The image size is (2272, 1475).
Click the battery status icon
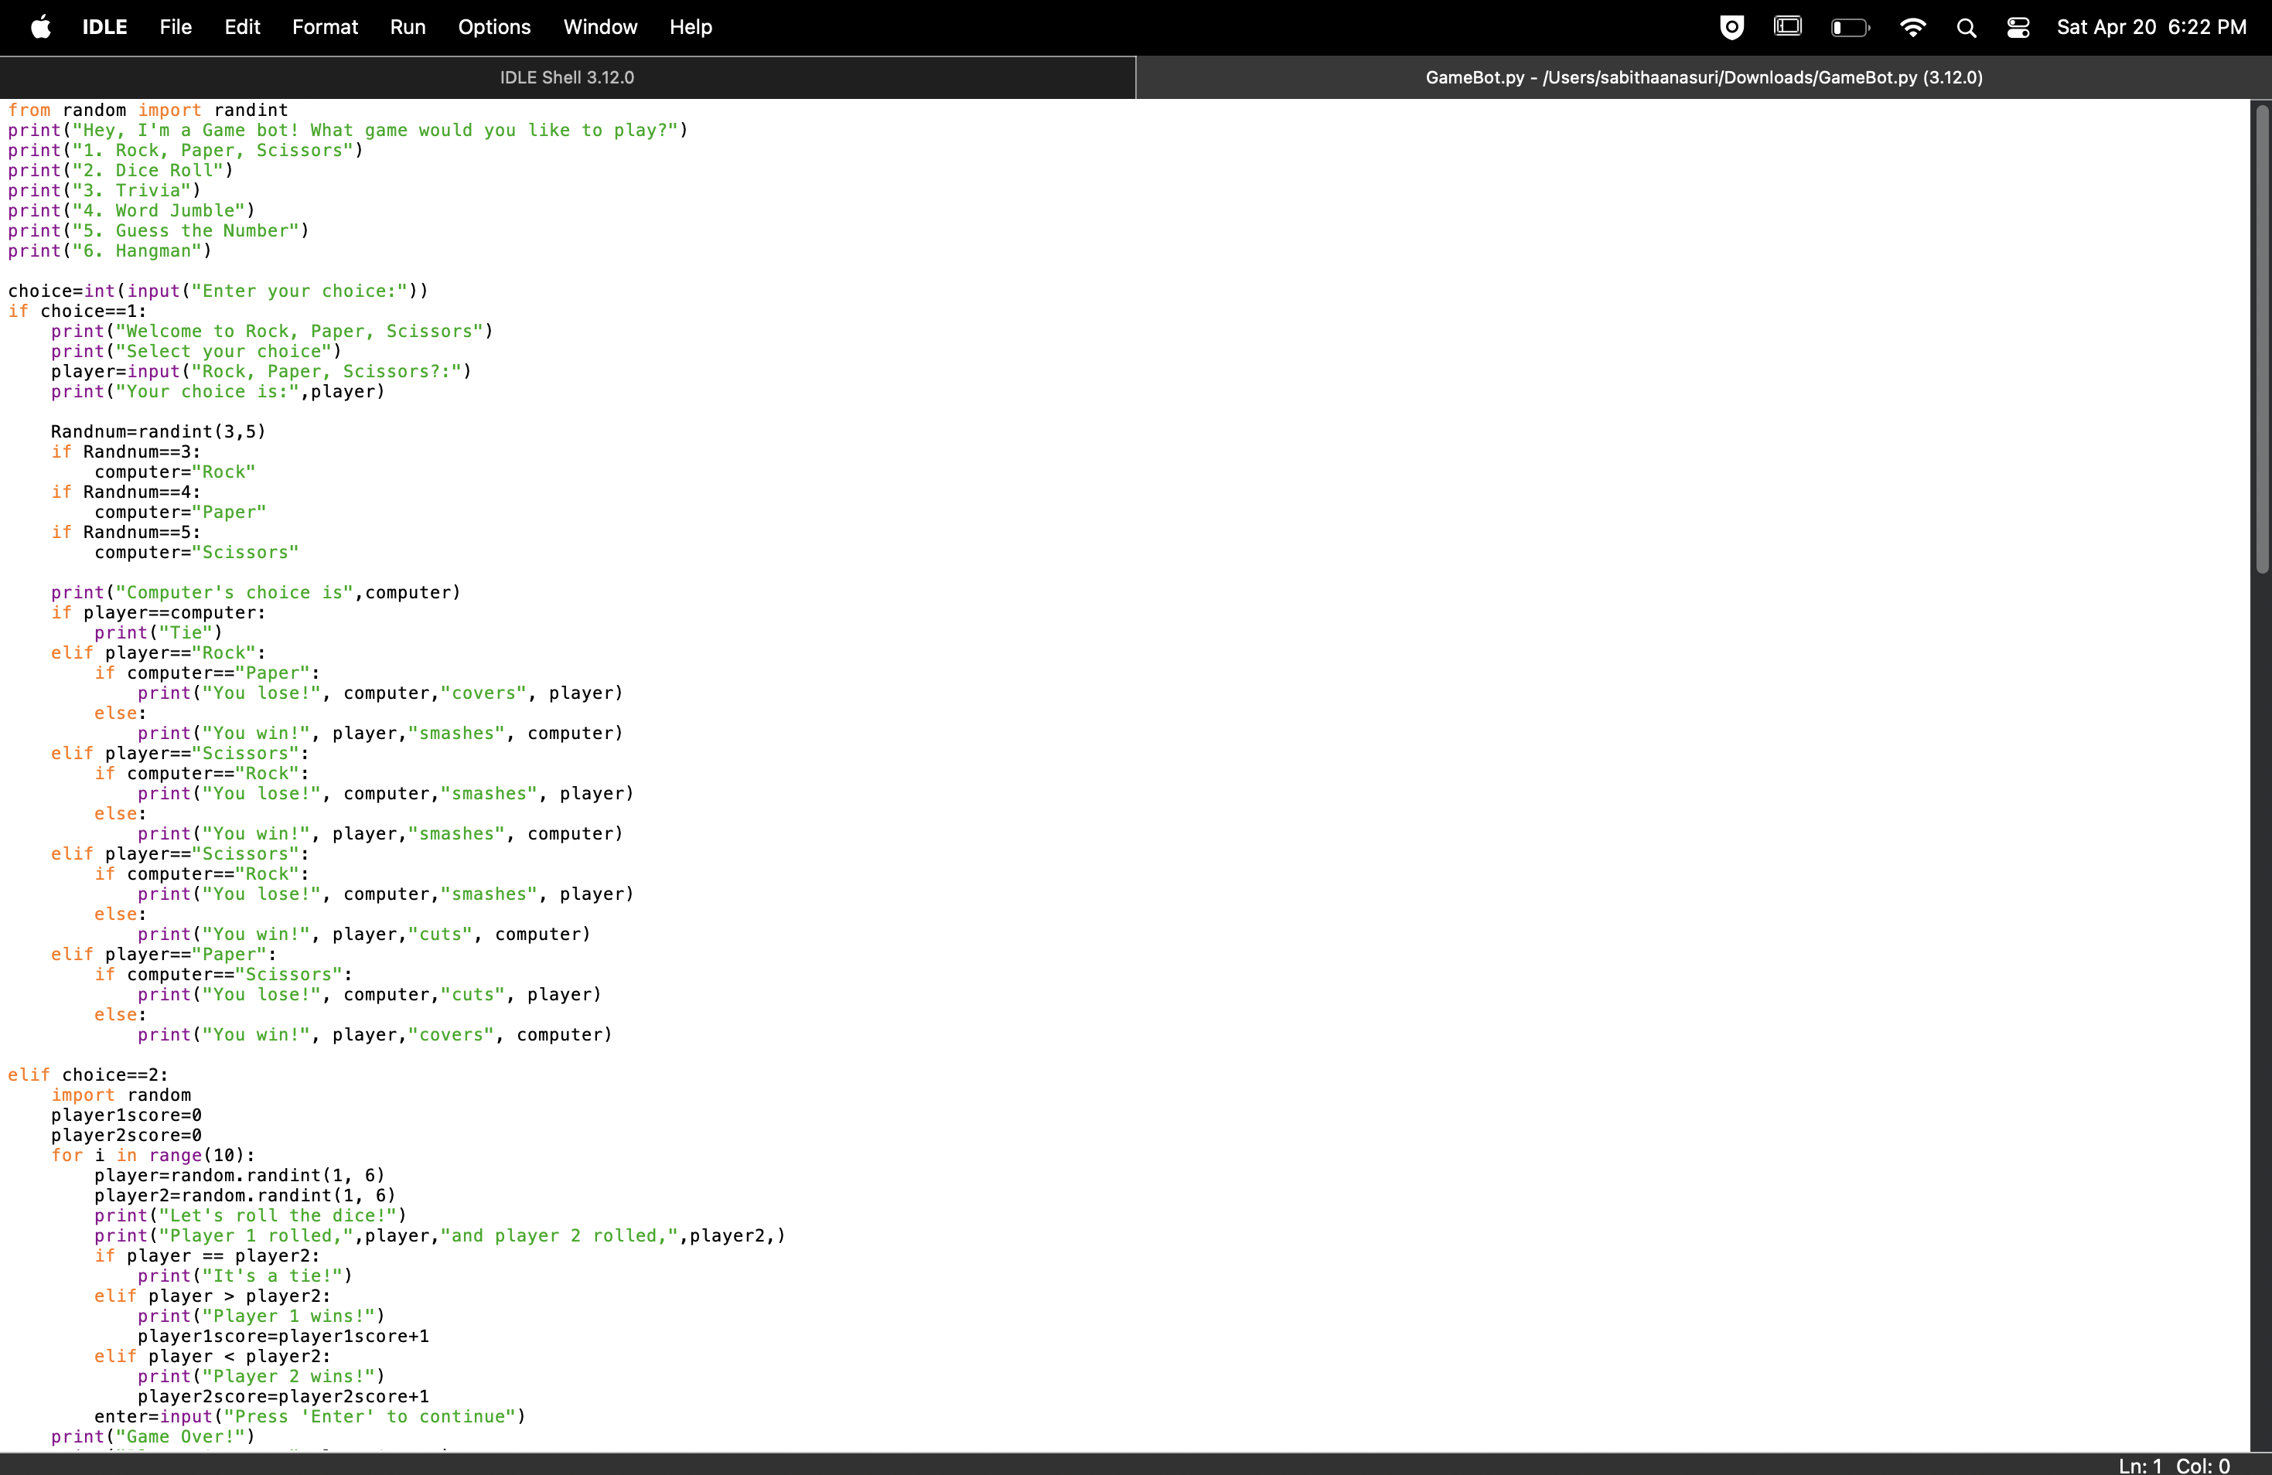click(x=1849, y=28)
